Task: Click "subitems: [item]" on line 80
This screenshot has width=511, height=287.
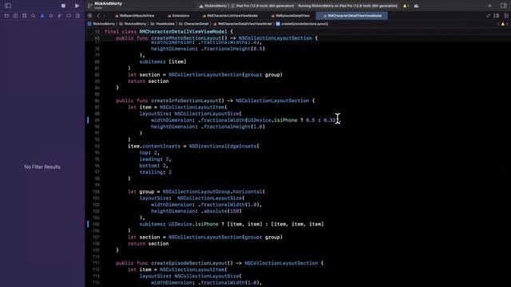Action: point(163,61)
